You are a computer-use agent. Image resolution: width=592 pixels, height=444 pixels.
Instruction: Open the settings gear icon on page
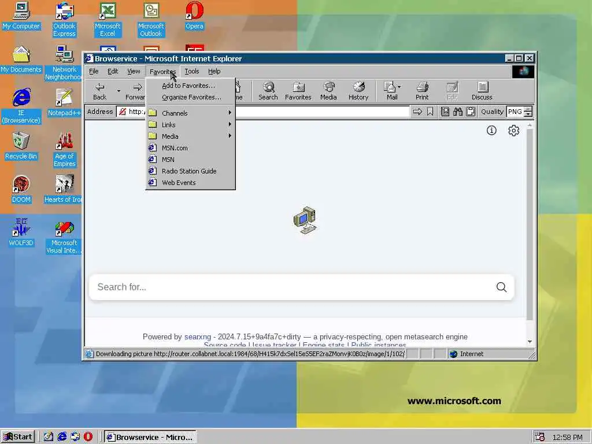tap(513, 131)
